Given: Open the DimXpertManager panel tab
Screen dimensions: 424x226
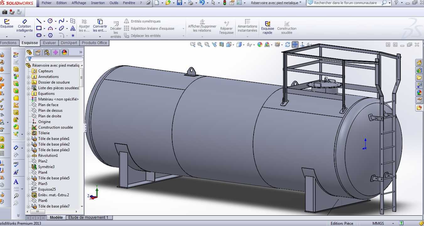Looking at the screenshot, I should [56, 52].
